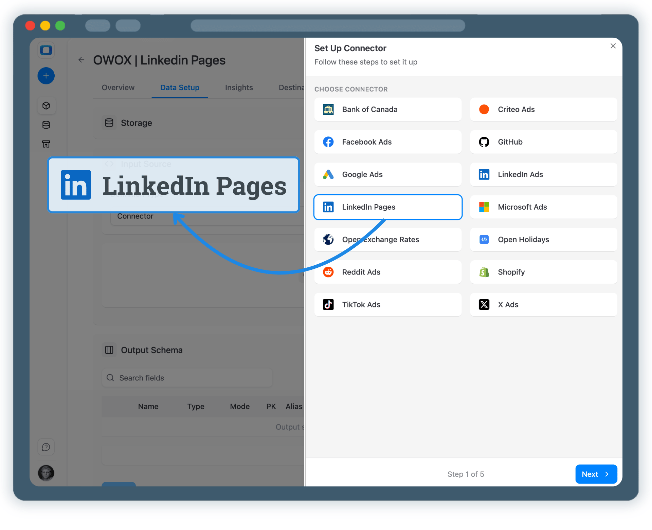Click the new workspace plus button
This screenshot has height=530, width=652.
coord(46,76)
